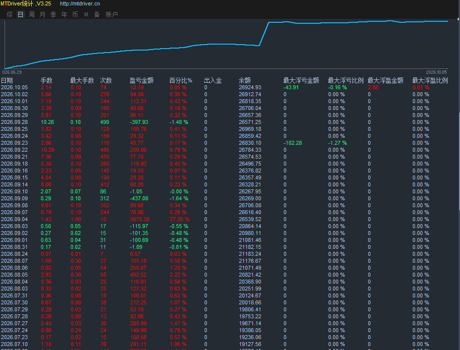The image size is (460, 350).
Task: Click the 499 trade count cell
Action: pyautogui.click(x=105, y=122)
